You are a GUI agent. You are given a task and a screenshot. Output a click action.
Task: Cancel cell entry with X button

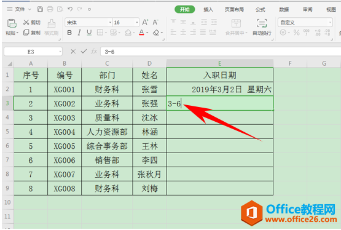[x=73, y=52]
